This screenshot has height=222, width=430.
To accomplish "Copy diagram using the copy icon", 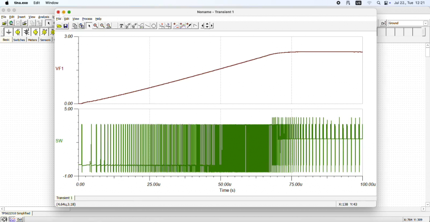I will point(75,26).
